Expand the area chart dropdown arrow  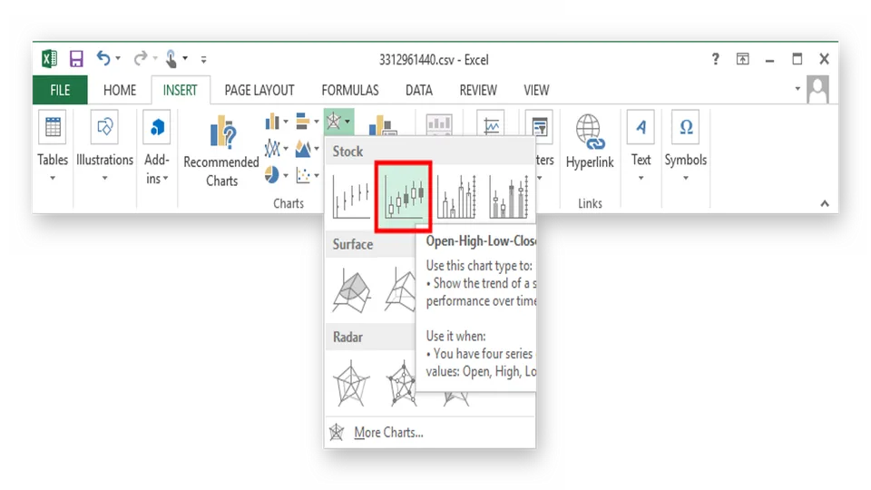(316, 149)
